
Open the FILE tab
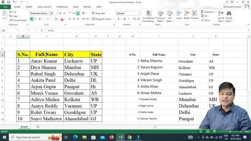pos(5,7)
